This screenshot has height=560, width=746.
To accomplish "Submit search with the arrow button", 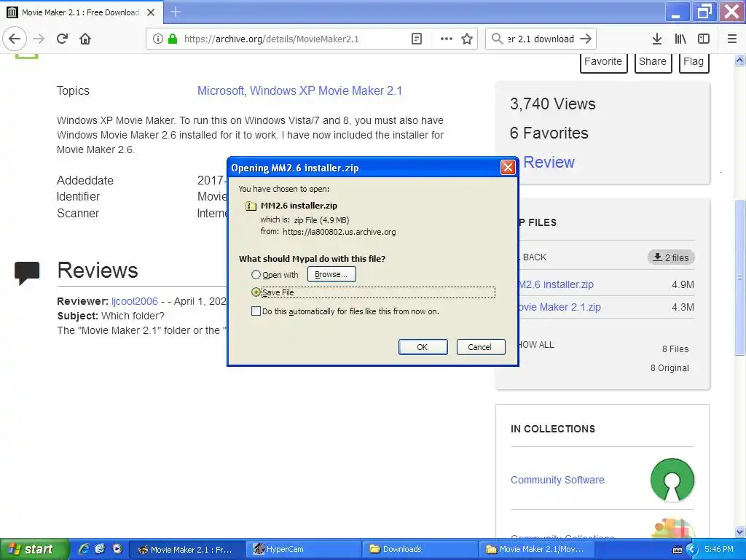I will pos(586,39).
